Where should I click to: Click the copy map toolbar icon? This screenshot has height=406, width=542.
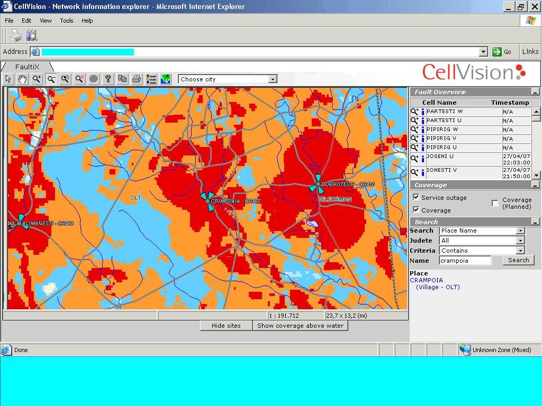[x=122, y=79]
